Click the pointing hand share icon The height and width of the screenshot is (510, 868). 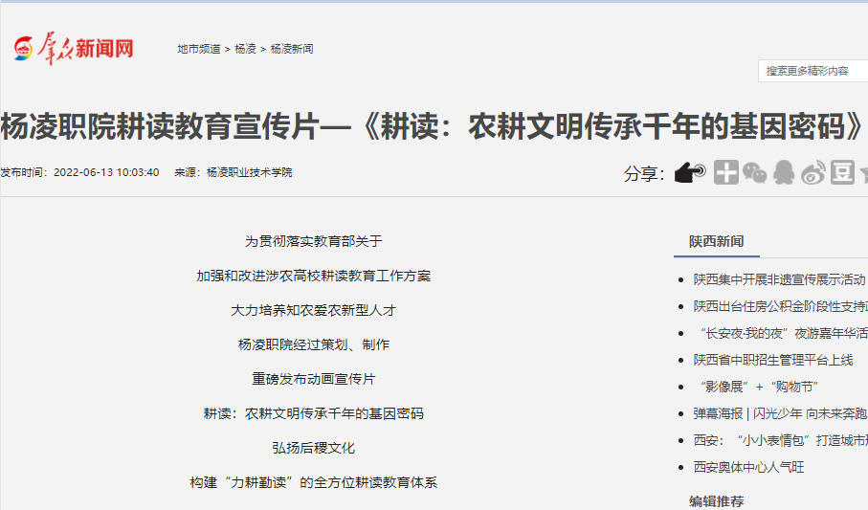(689, 172)
